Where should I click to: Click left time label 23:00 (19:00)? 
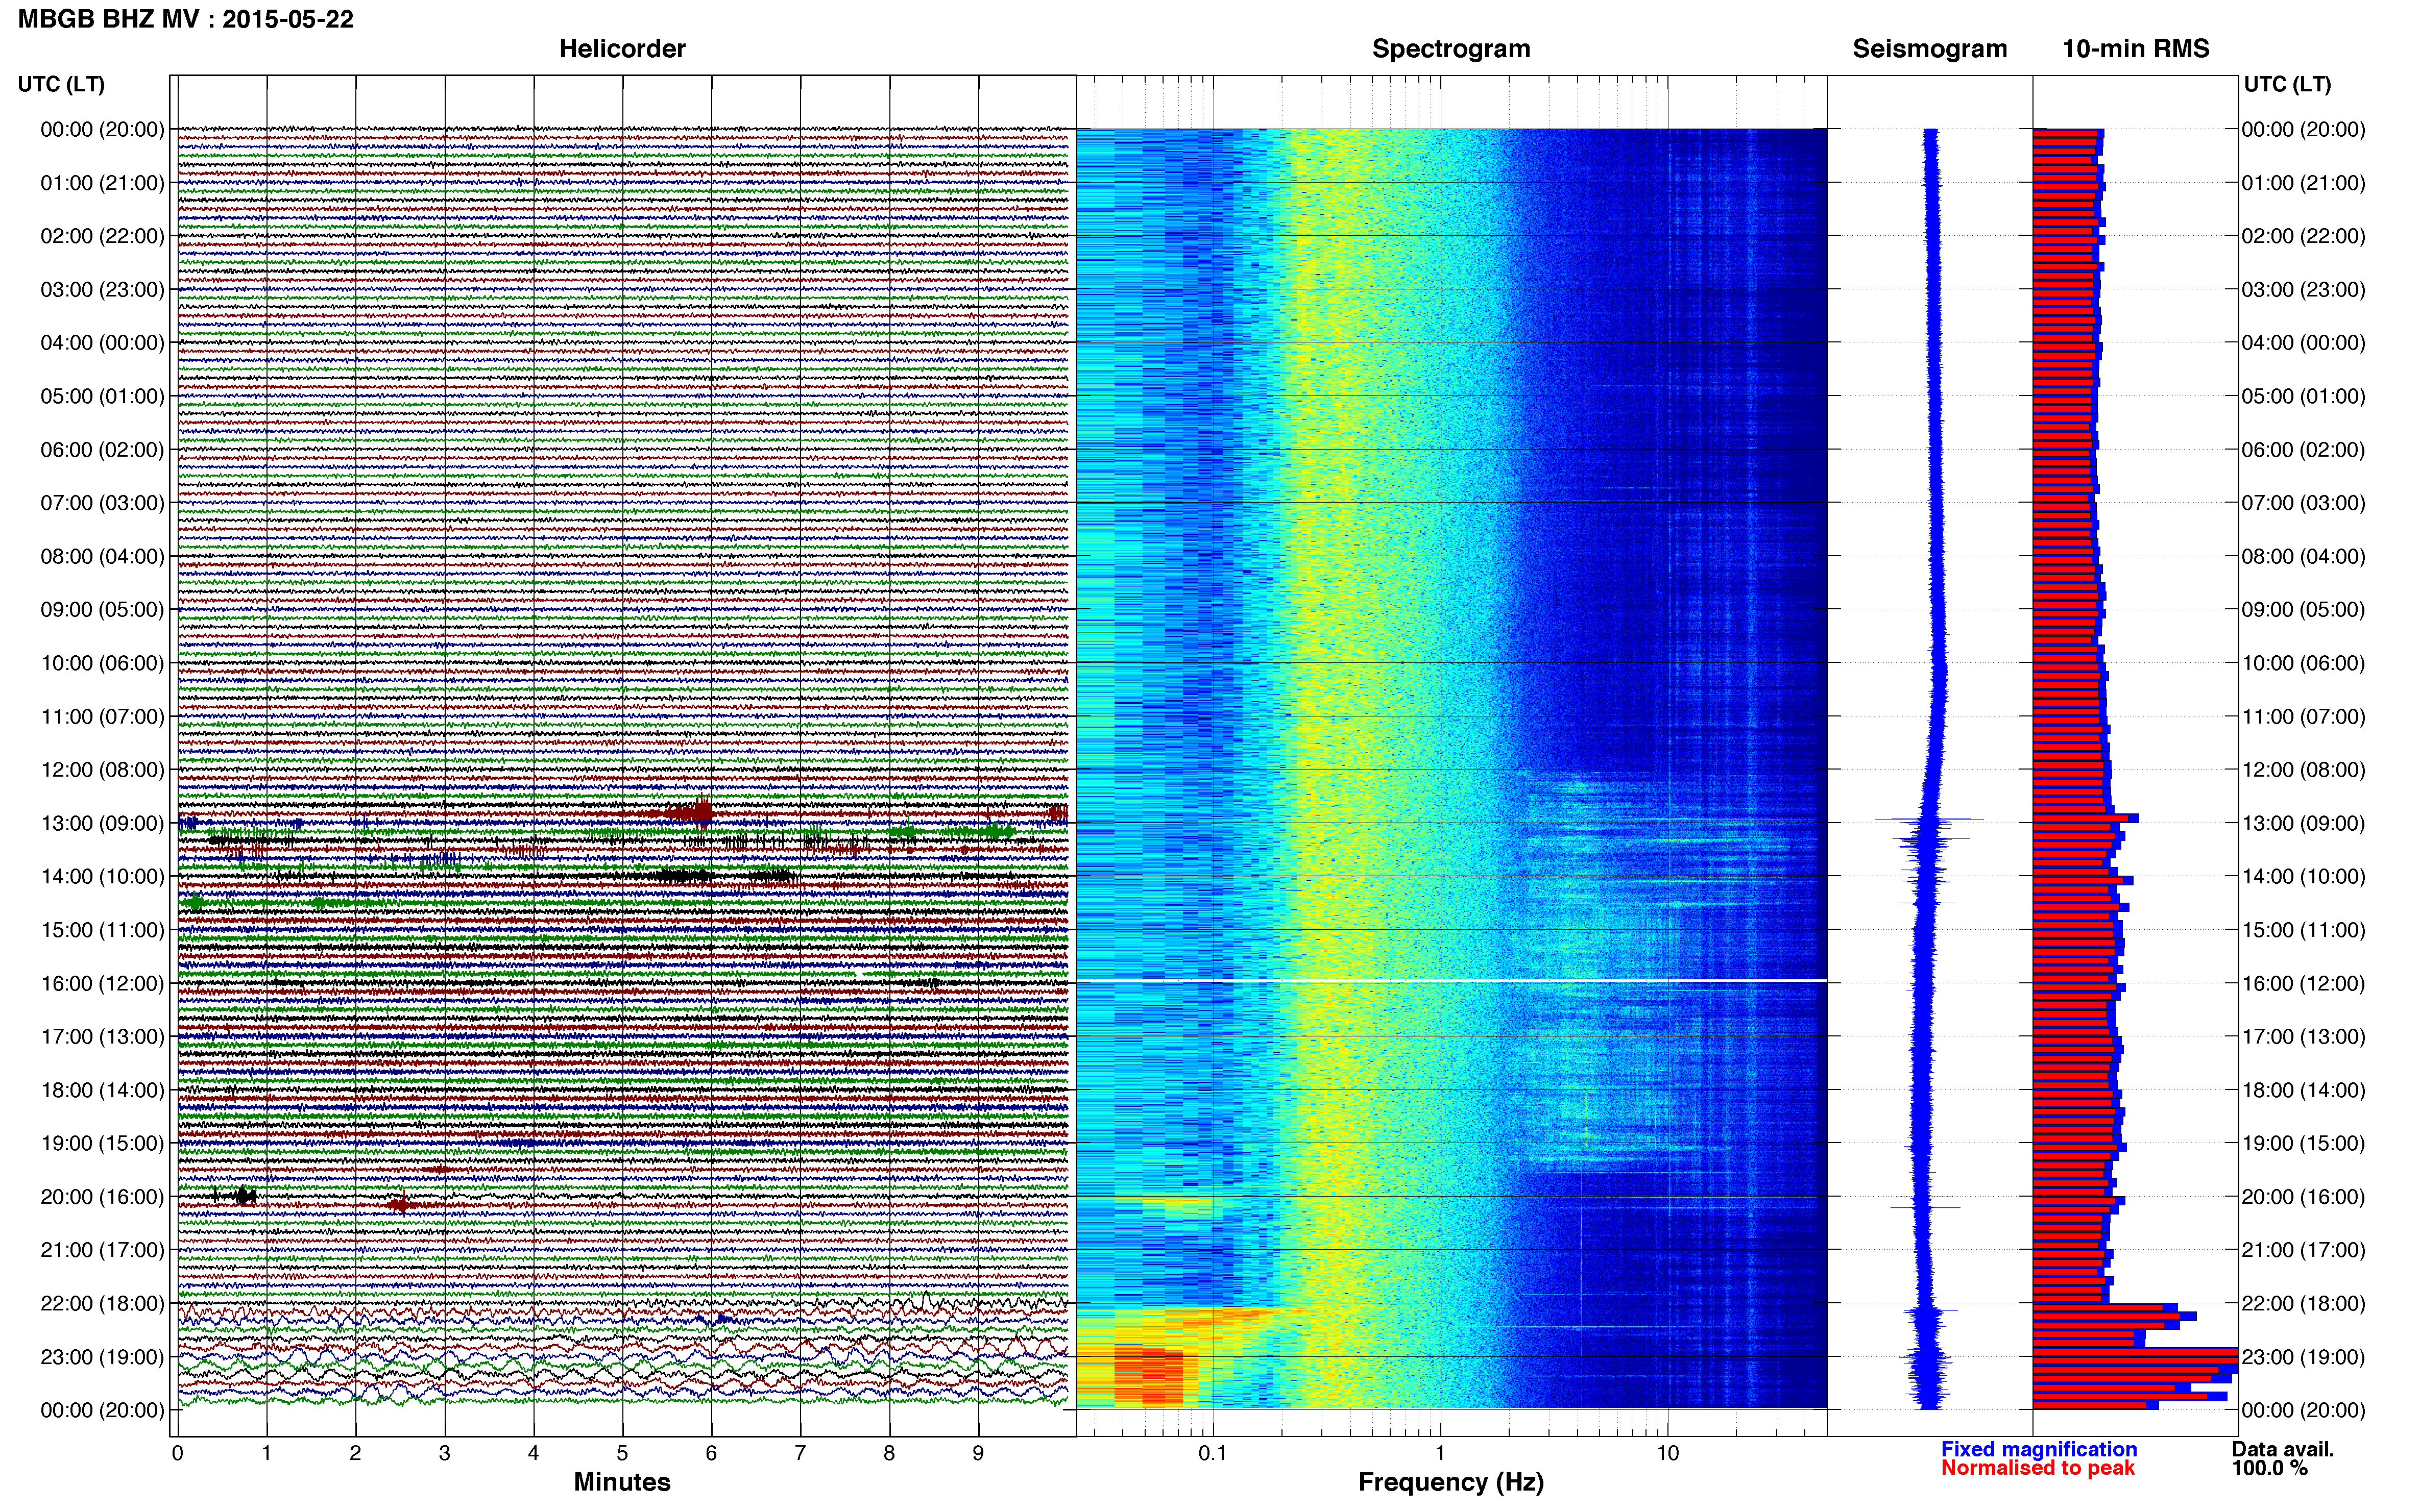pyautogui.click(x=102, y=1357)
